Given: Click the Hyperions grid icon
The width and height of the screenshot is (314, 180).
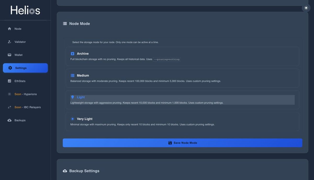Looking at the screenshot, I should pos(10,94).
